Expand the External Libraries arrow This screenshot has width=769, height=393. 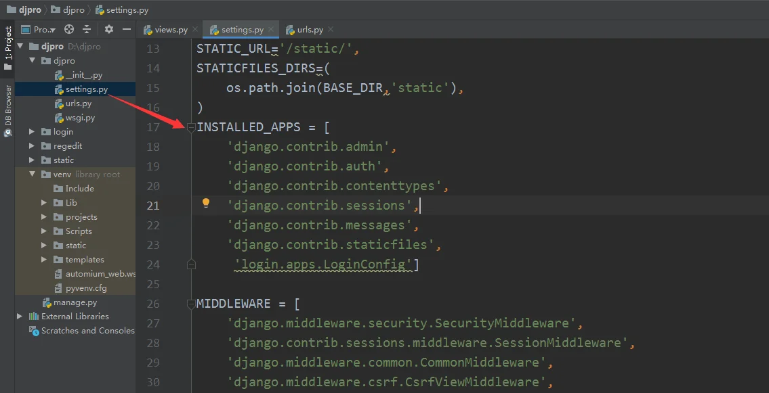(x=20, y=316)
